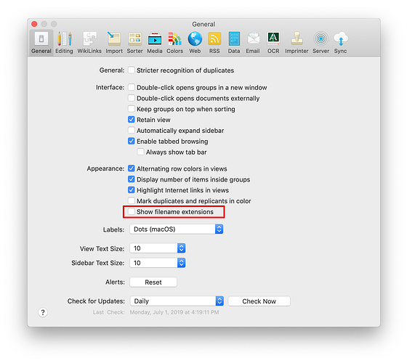The height and width of the screenshot is (363, 407).
Task: Uncheck Alternating row colors in views
Action: 132,168
